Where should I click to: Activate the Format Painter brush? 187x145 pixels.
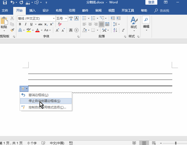click(x=12, y=30)
